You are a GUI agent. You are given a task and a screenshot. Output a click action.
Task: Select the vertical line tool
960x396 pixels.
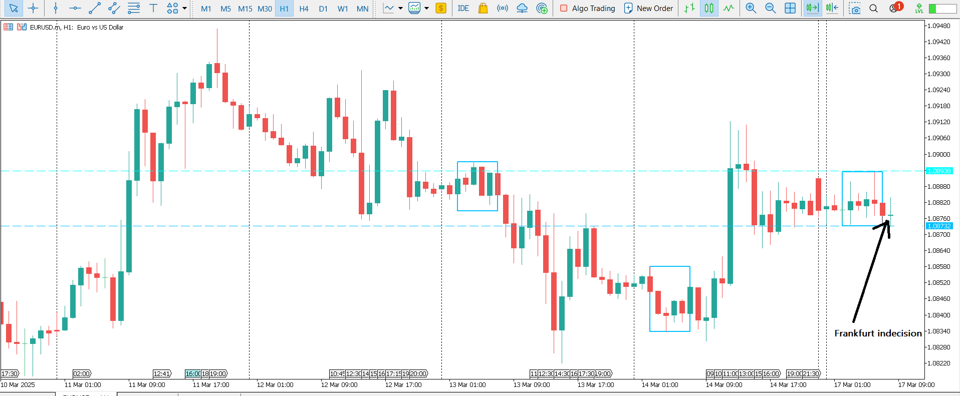point(56,9)
